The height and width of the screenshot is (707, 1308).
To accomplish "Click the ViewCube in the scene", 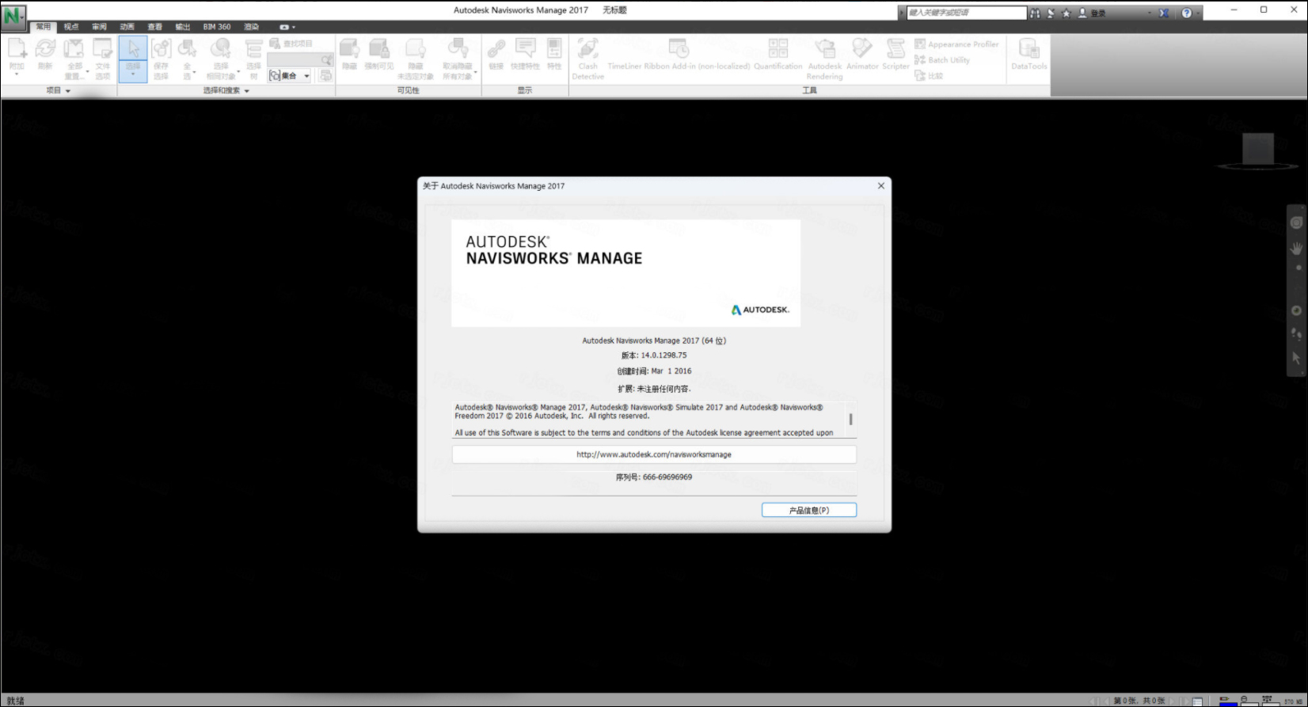I will [1258, 150].
